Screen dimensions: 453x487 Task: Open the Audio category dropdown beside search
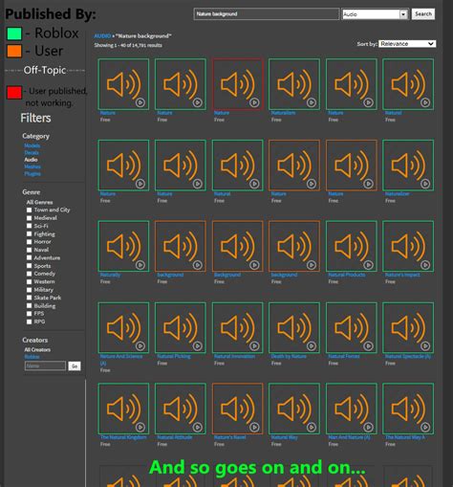376,14
